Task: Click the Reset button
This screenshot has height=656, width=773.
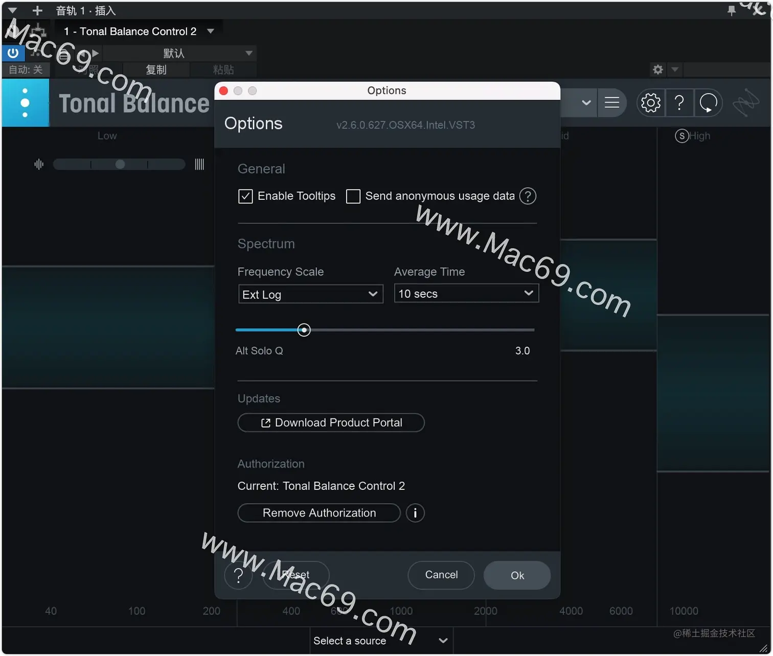Action: (x=296, y=575)
